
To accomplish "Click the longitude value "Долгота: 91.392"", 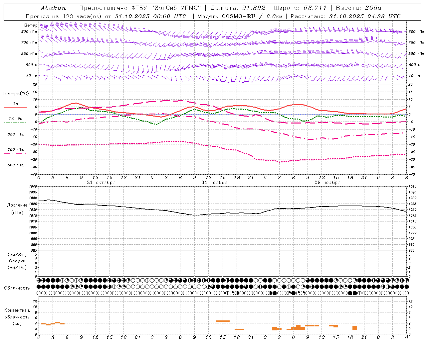I will click(238, 8).
